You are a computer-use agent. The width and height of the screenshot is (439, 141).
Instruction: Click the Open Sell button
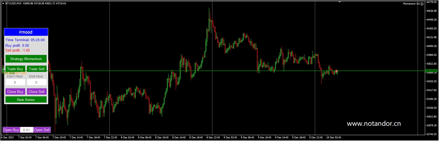(x=42, y=130)
